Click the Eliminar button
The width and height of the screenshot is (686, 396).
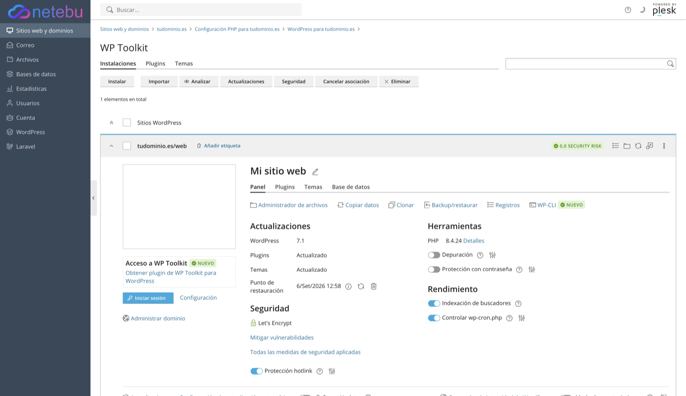click(x=399, y=81)
